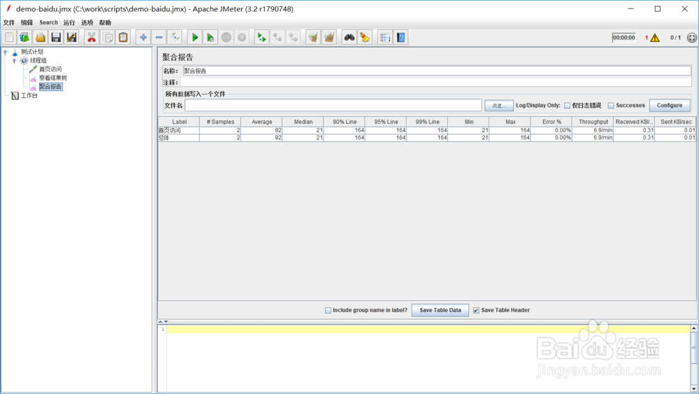Paste with the clipboard icon
Viewport: 699px width, 394px height.
click(x=123, y=38)
